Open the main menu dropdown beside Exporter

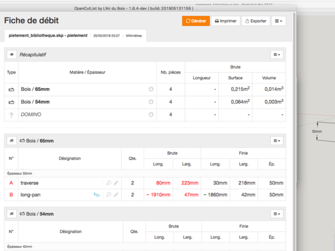[x=279, y=21]
